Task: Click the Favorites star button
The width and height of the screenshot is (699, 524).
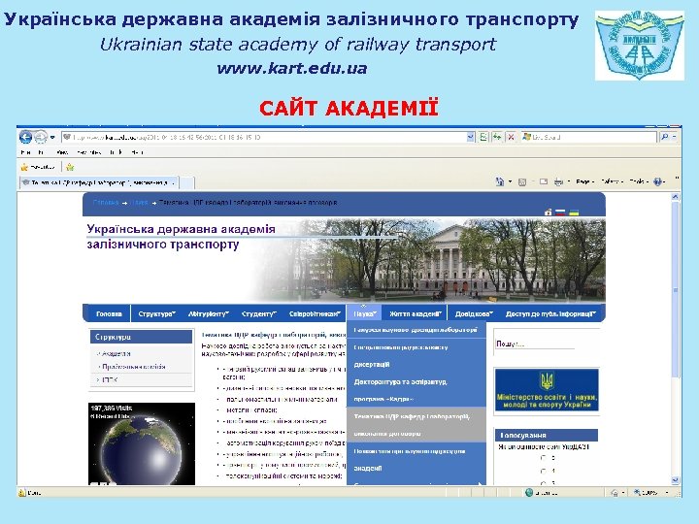Action: (38, 168)
